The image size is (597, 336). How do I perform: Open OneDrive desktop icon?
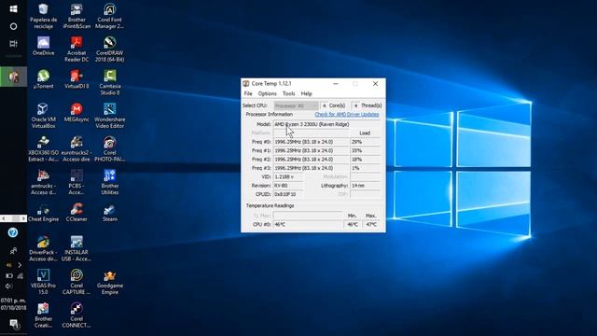[44, 46]
